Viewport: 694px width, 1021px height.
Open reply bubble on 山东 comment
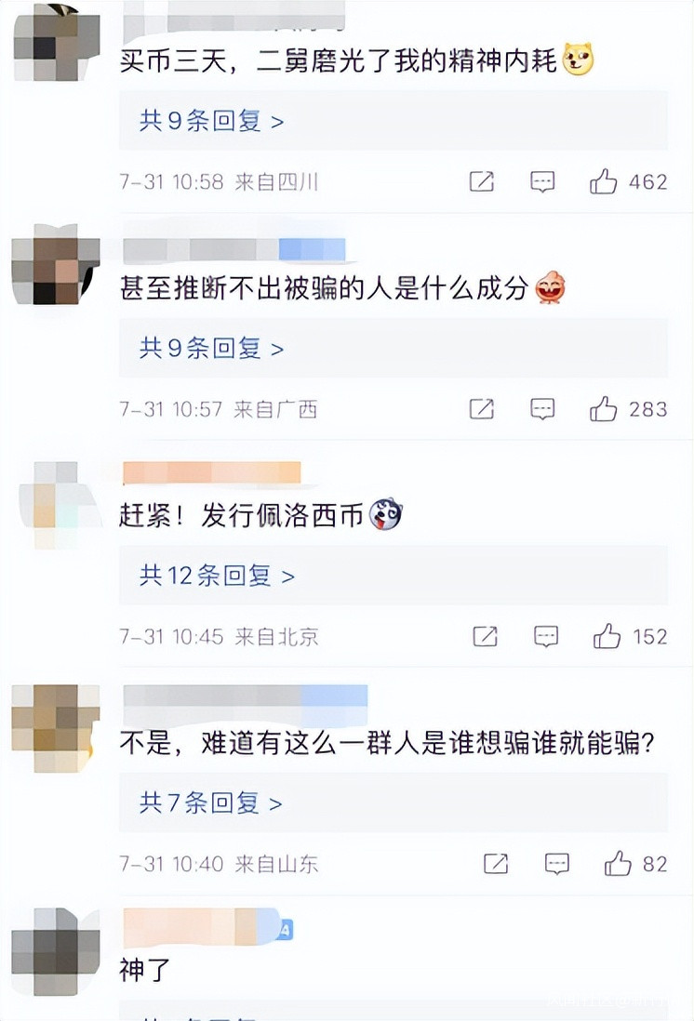(x=556, y=864)
